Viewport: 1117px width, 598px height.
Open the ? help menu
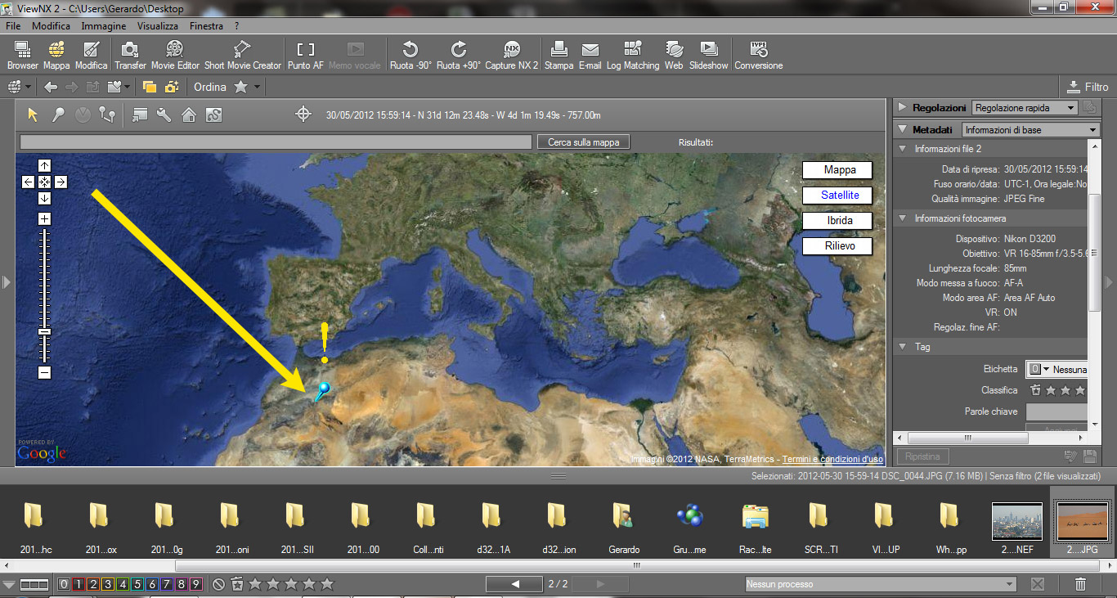[236, 26]
